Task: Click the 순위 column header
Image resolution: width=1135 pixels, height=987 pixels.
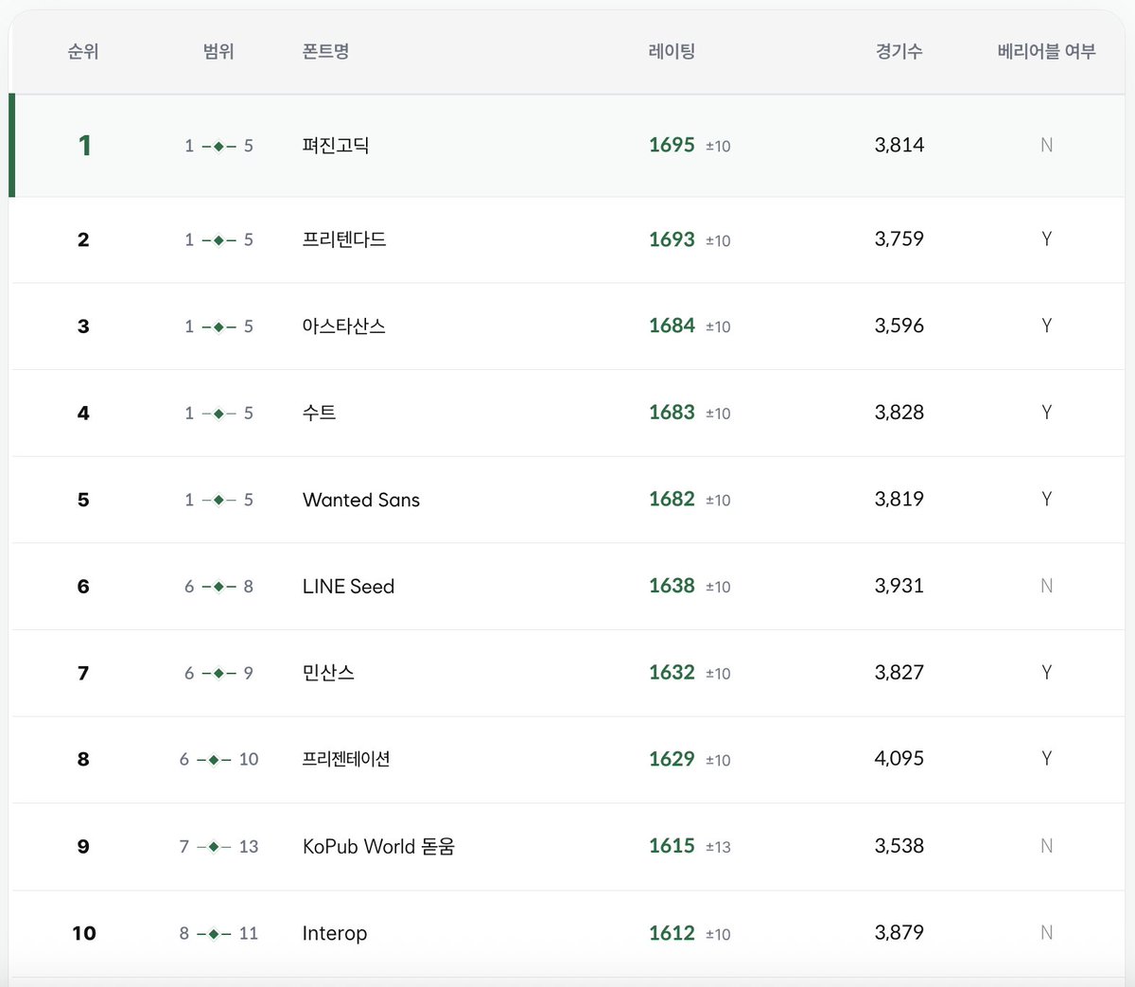Action: pos(83,51)
